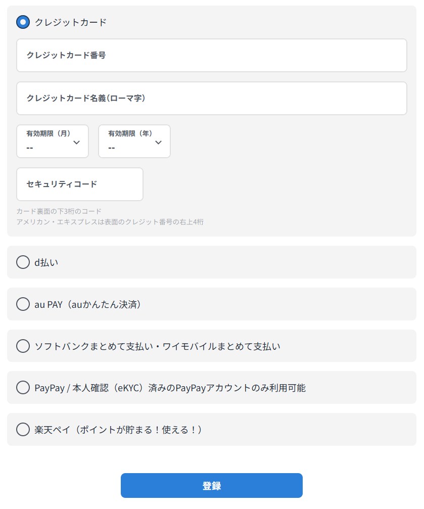Click the d払い label text

[46, 262]
